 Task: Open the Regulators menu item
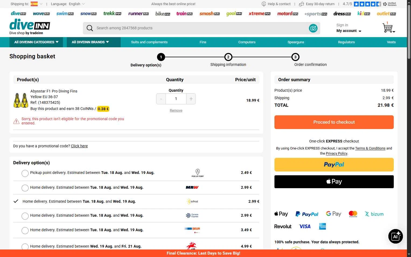coord(346,42)
